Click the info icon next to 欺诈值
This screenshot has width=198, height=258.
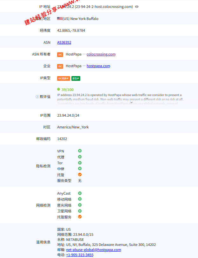click(x=37, y=97)
